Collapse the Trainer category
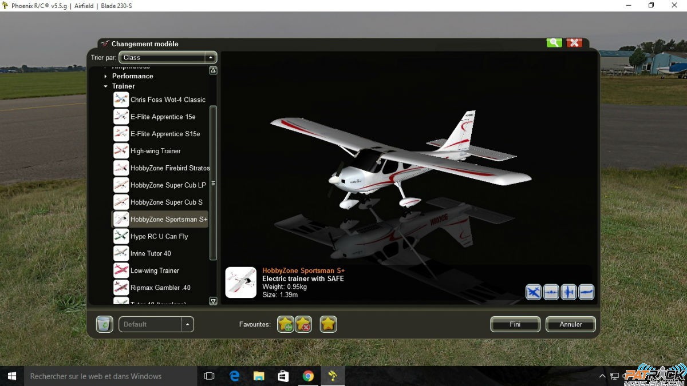Screen dimensions: 687x386 point(105,86)
